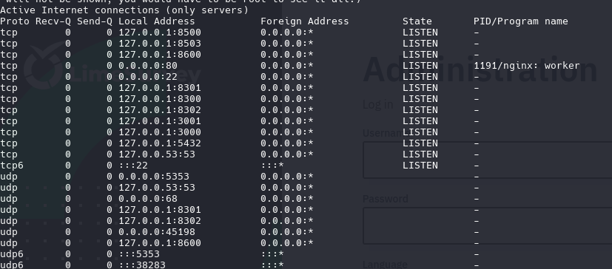Click LISTEN state in the 0.0.0.0:80 row
This screenshot has height=269, width=612.
tap(420, 66)
